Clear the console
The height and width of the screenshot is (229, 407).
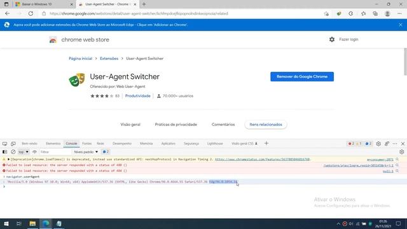tap(13, 152)
